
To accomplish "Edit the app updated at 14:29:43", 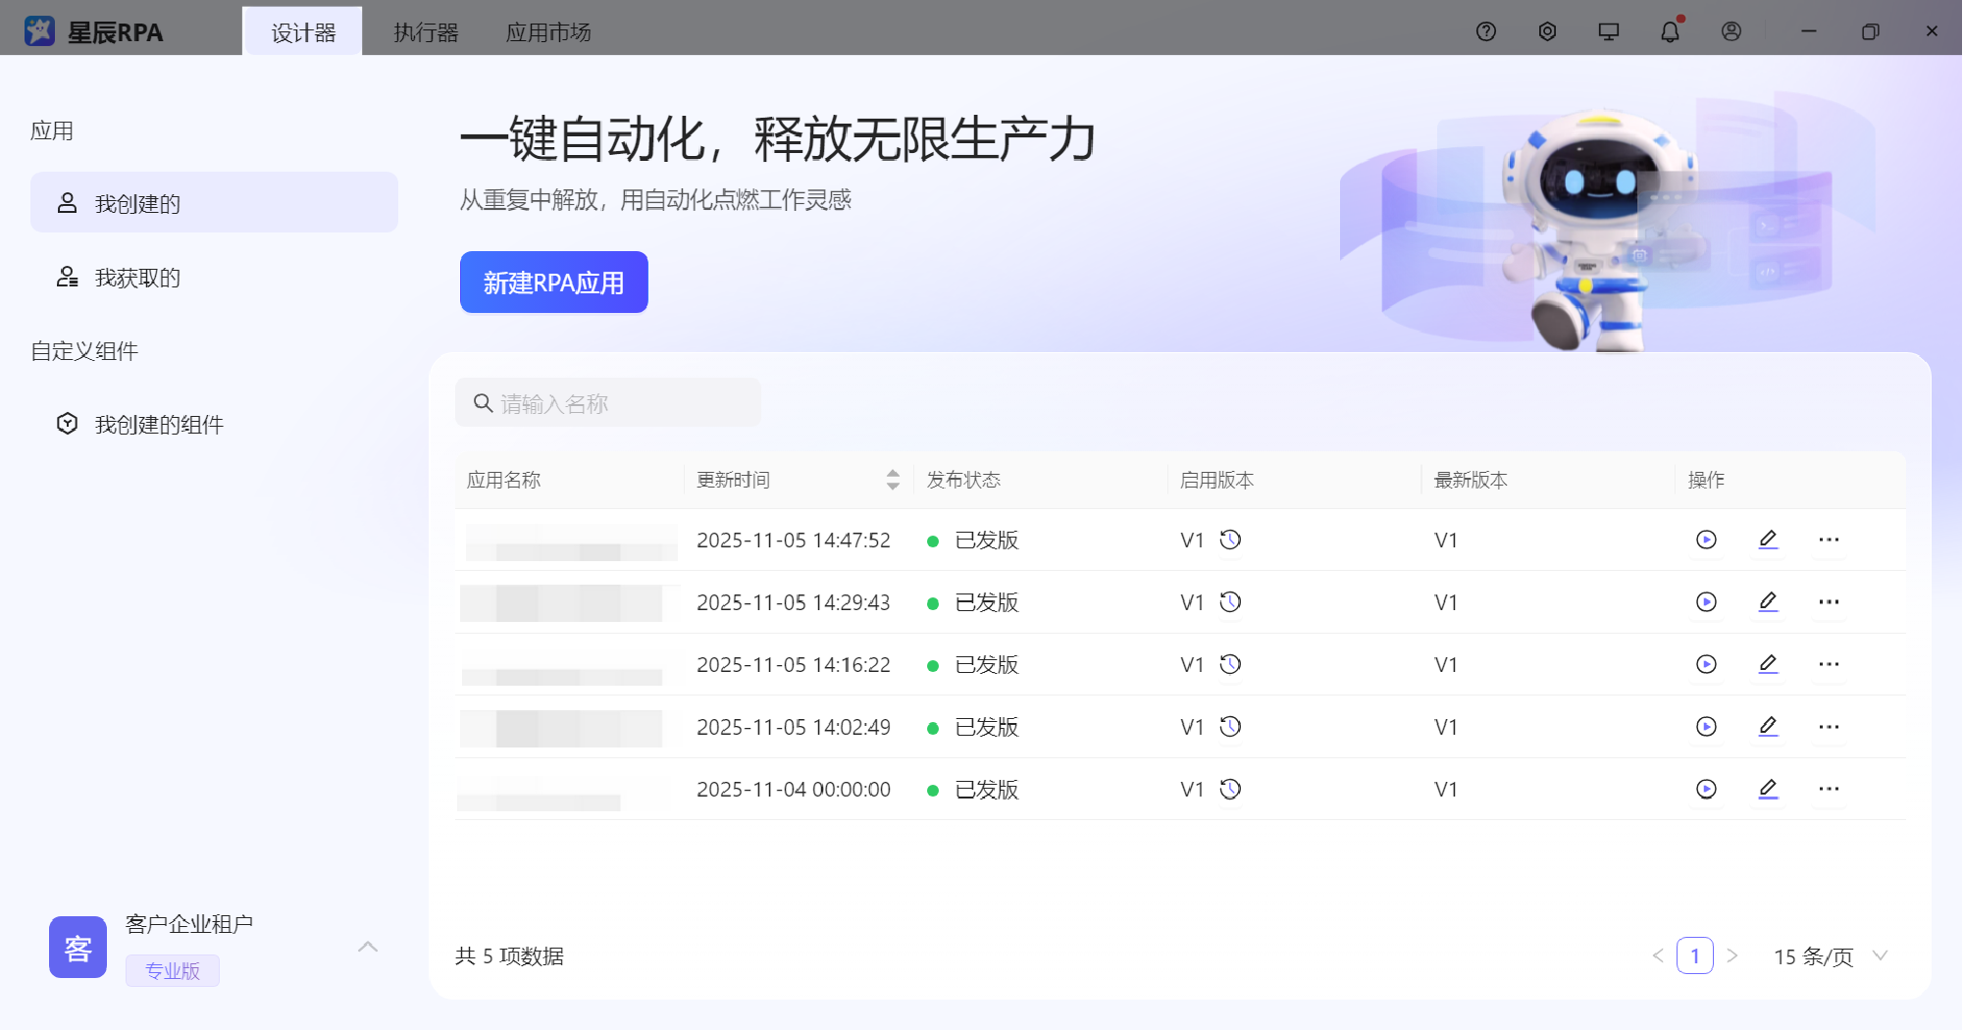I will click(1768, 601).
